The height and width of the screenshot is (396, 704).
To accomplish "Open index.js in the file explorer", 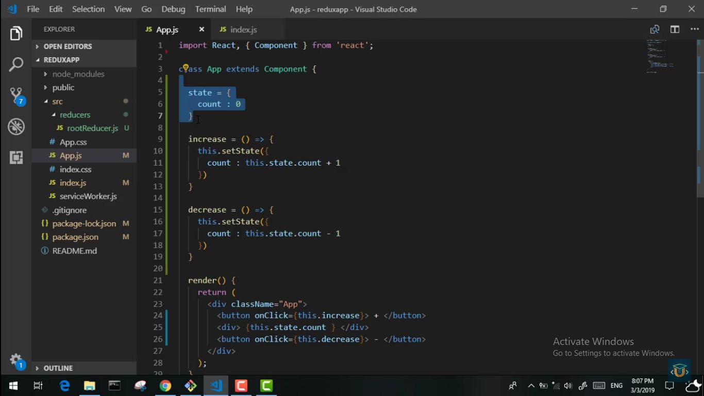I will 85,183.
